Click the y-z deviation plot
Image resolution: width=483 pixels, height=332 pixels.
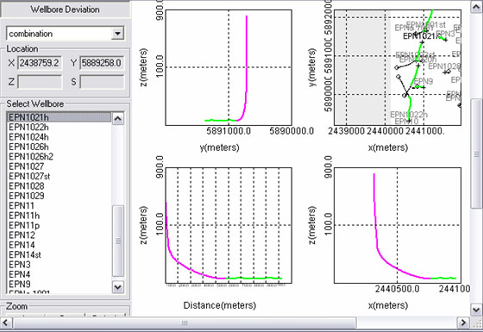click(229, 67)
